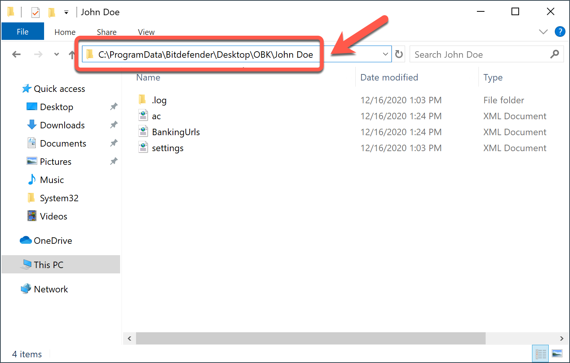Open the recent locations dropdown
The image size is (570, 363).
57,54
